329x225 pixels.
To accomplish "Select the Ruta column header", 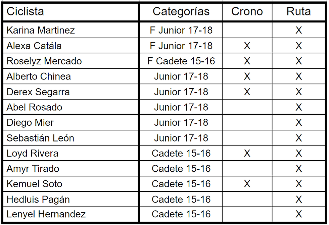I will (x=298, y=12).
